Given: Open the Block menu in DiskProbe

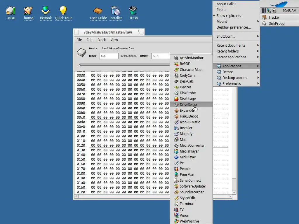Looking at the screenshot, I should coord(102,40).
